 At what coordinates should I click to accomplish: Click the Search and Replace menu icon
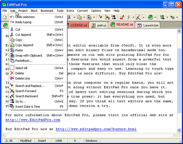coord(12,86)
